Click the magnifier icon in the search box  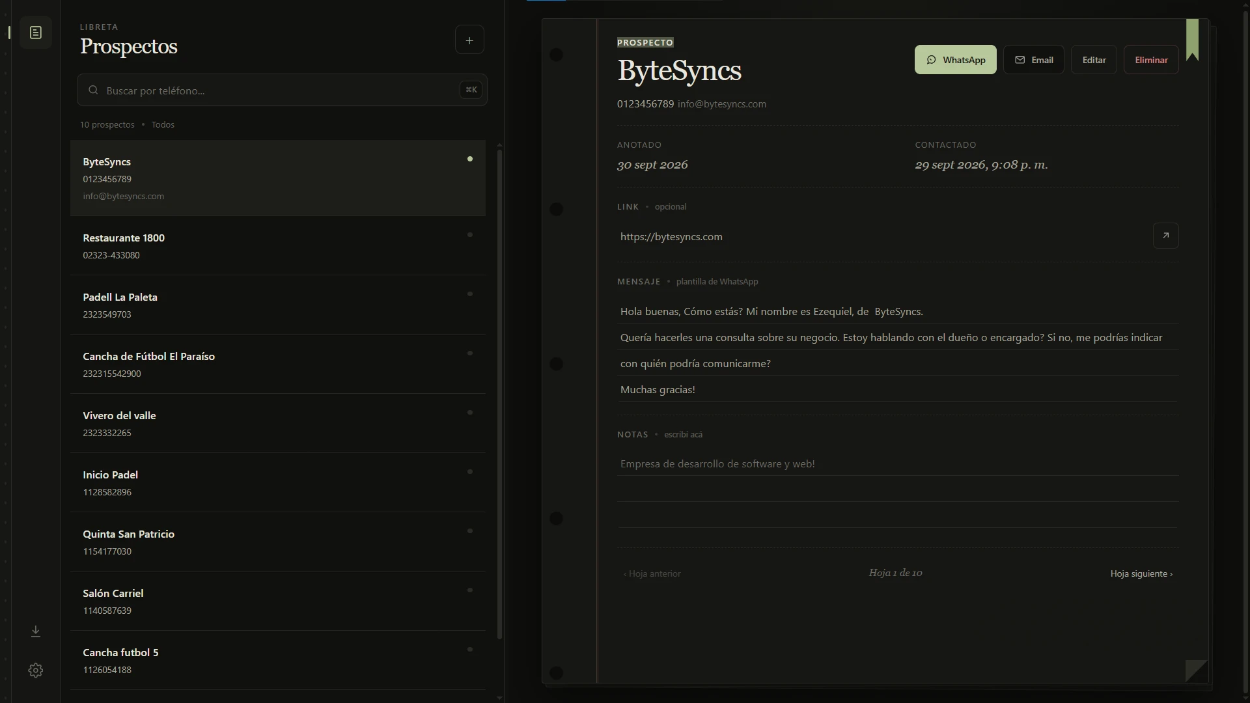93,90
